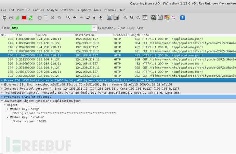Click the reload capture file icon
The width and height of the screenshot is (236, 154).
[x=59, y=18]
